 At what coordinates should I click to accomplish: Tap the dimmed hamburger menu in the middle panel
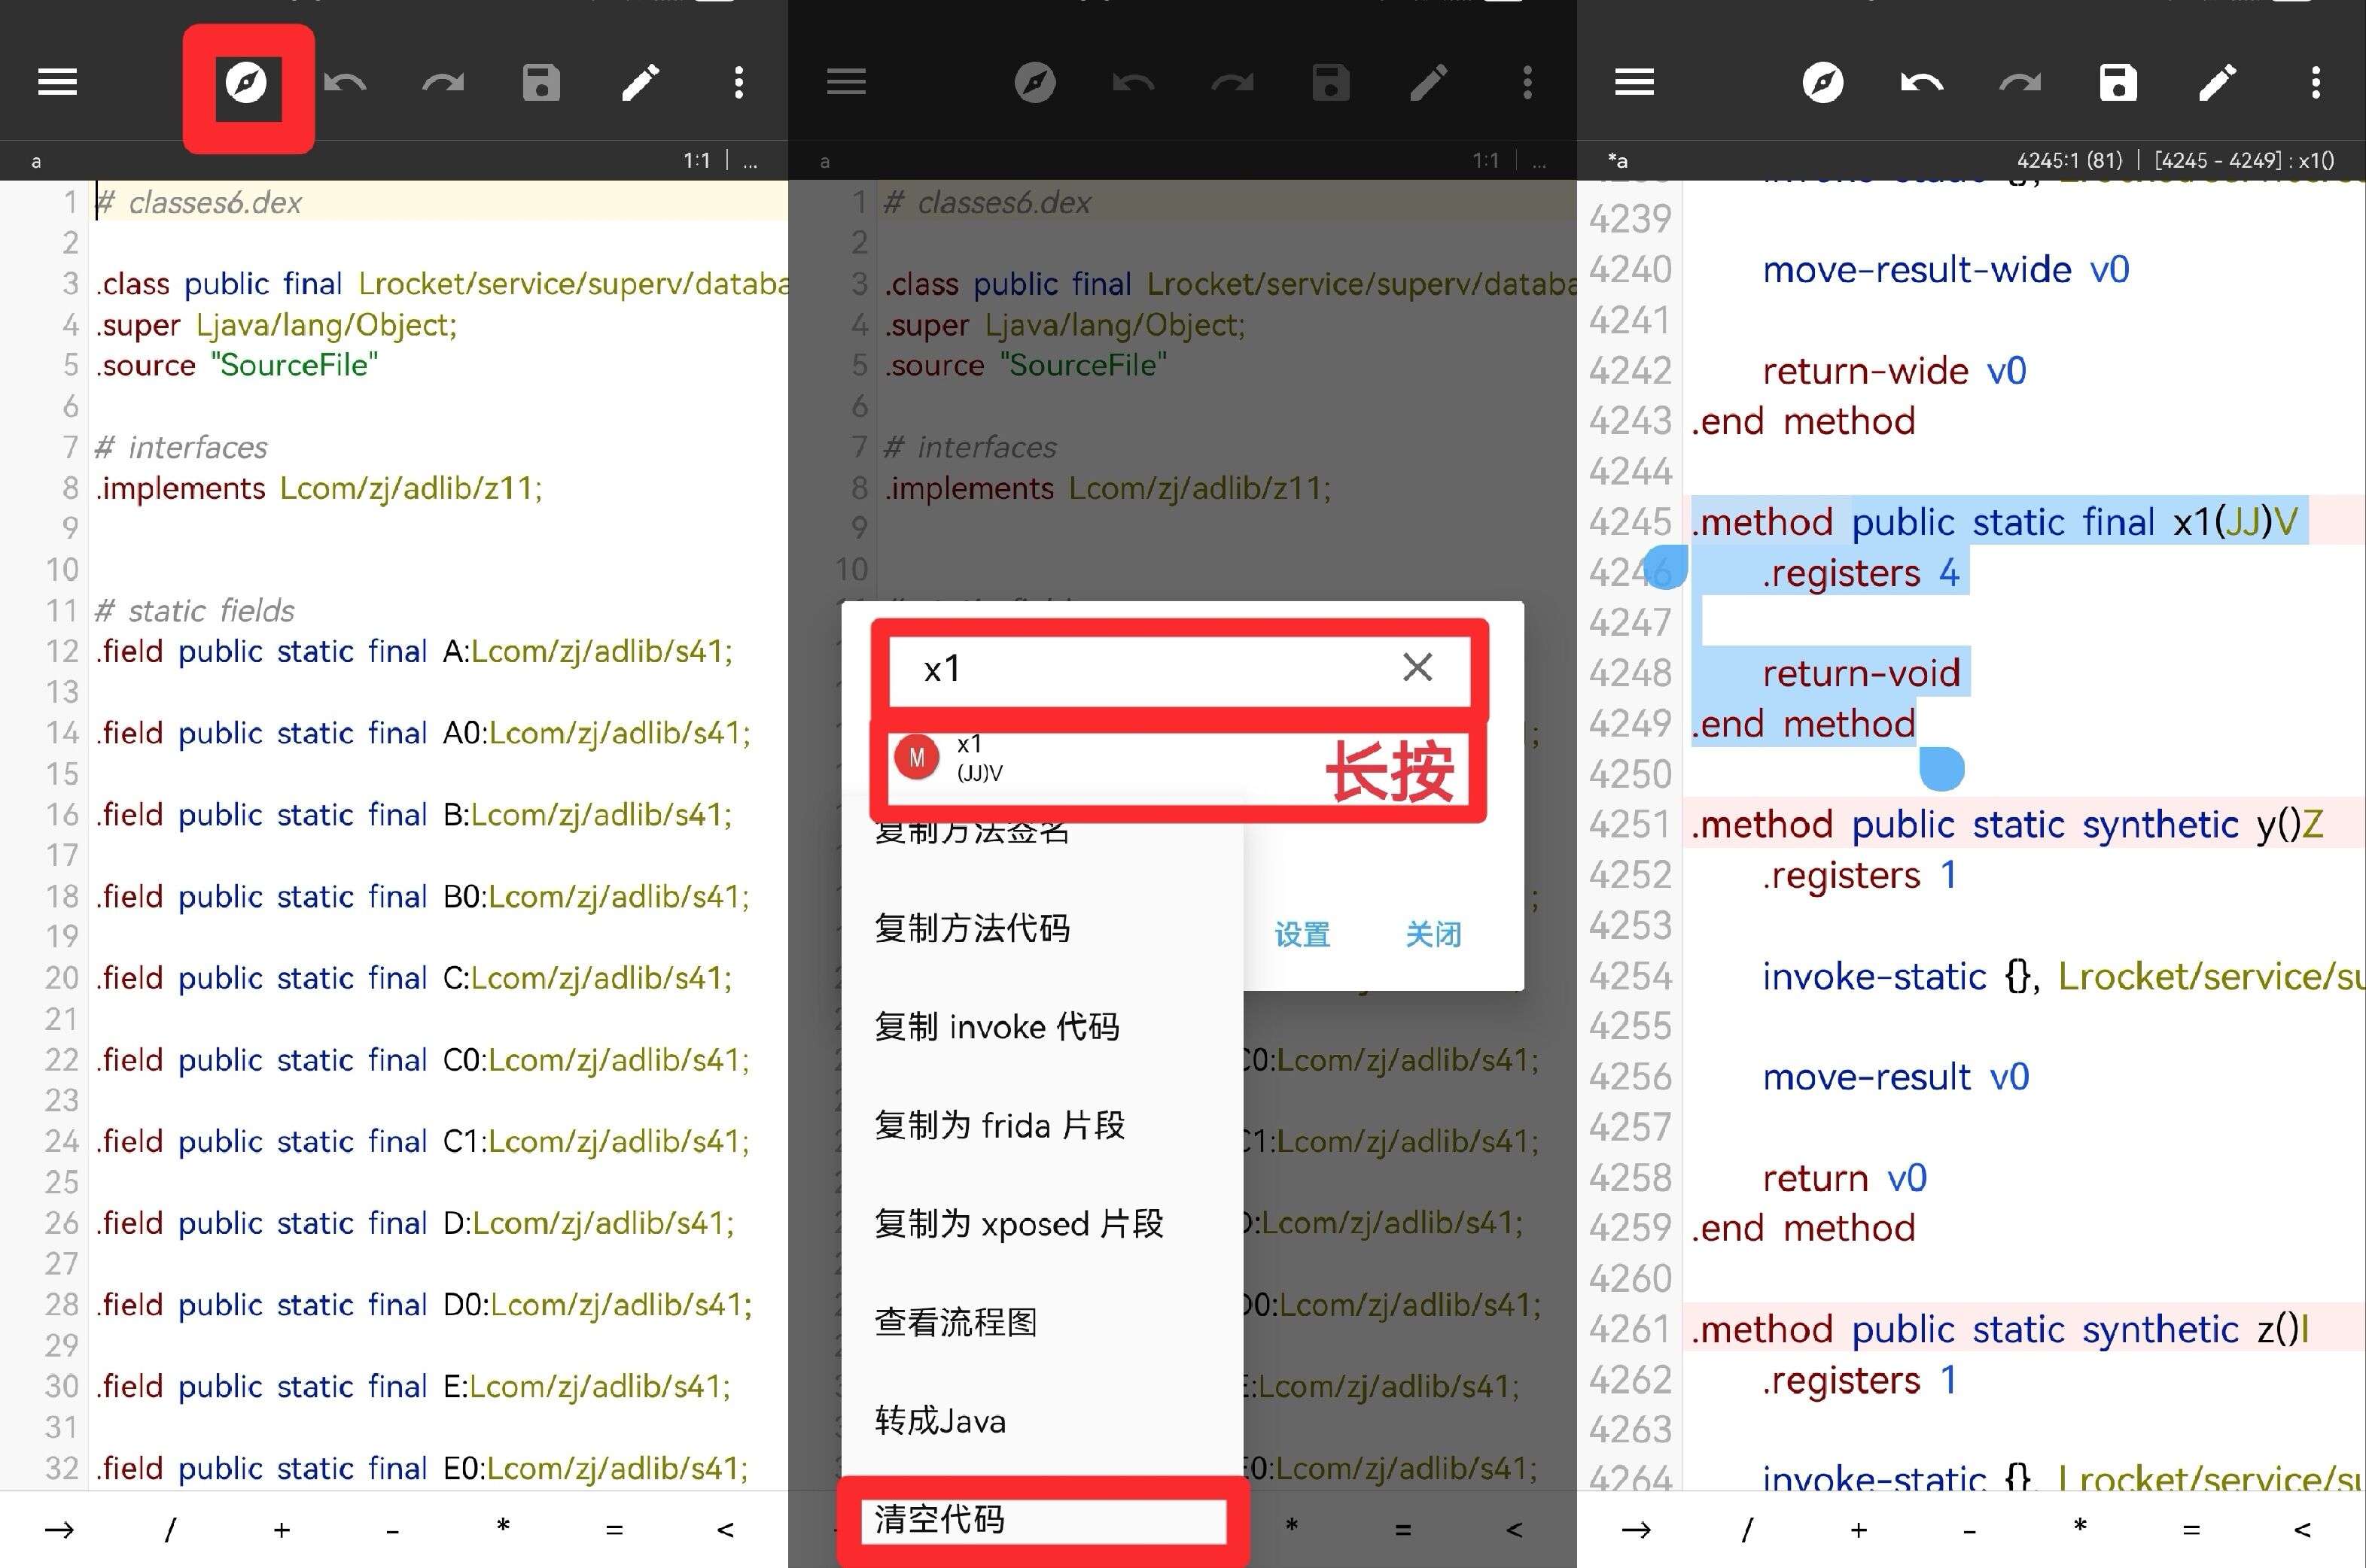[x=846, y=82]
